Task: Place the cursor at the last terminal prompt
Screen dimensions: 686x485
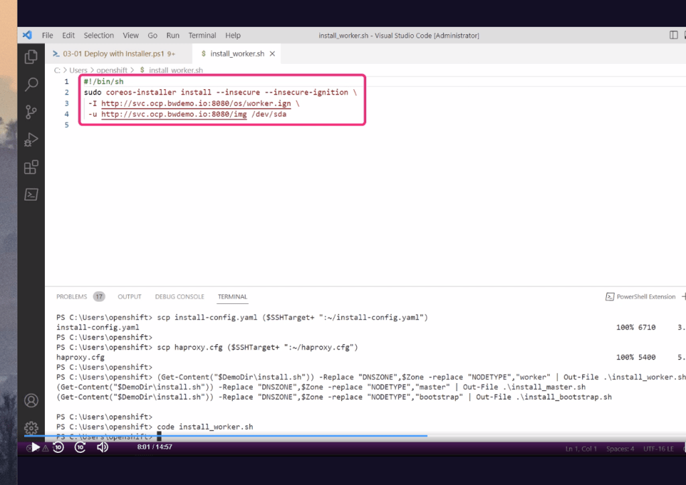Action: pyautogui.click(x=159, y=437)
